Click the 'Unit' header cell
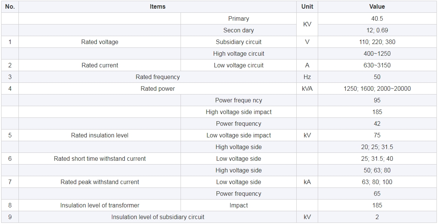Viewport: 438px width, 224px height. pyautogui.click(x=307, y=7)
